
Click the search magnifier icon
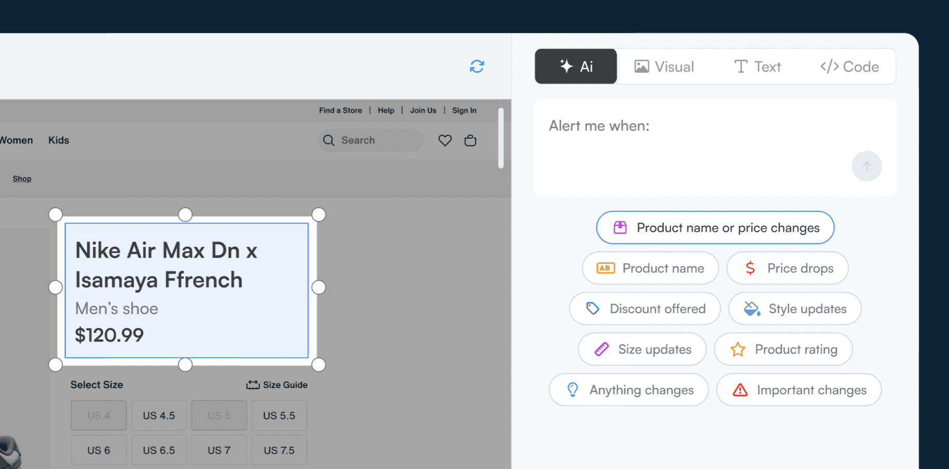329,140
